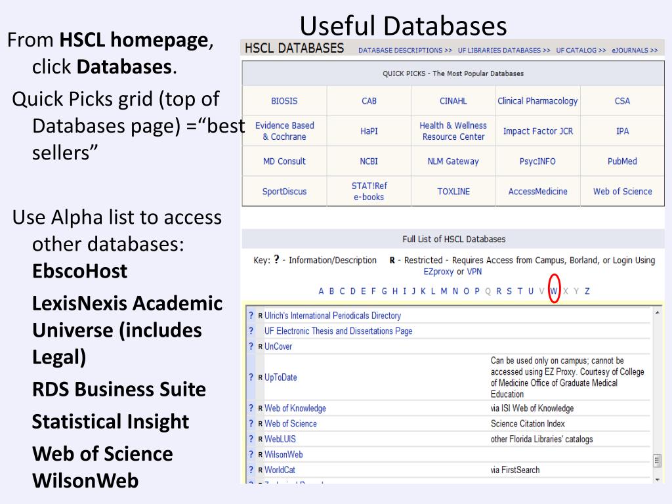Open BIOSIS from Quick Picks
This screenshot has width=672, height=504.
click(284, 101)
